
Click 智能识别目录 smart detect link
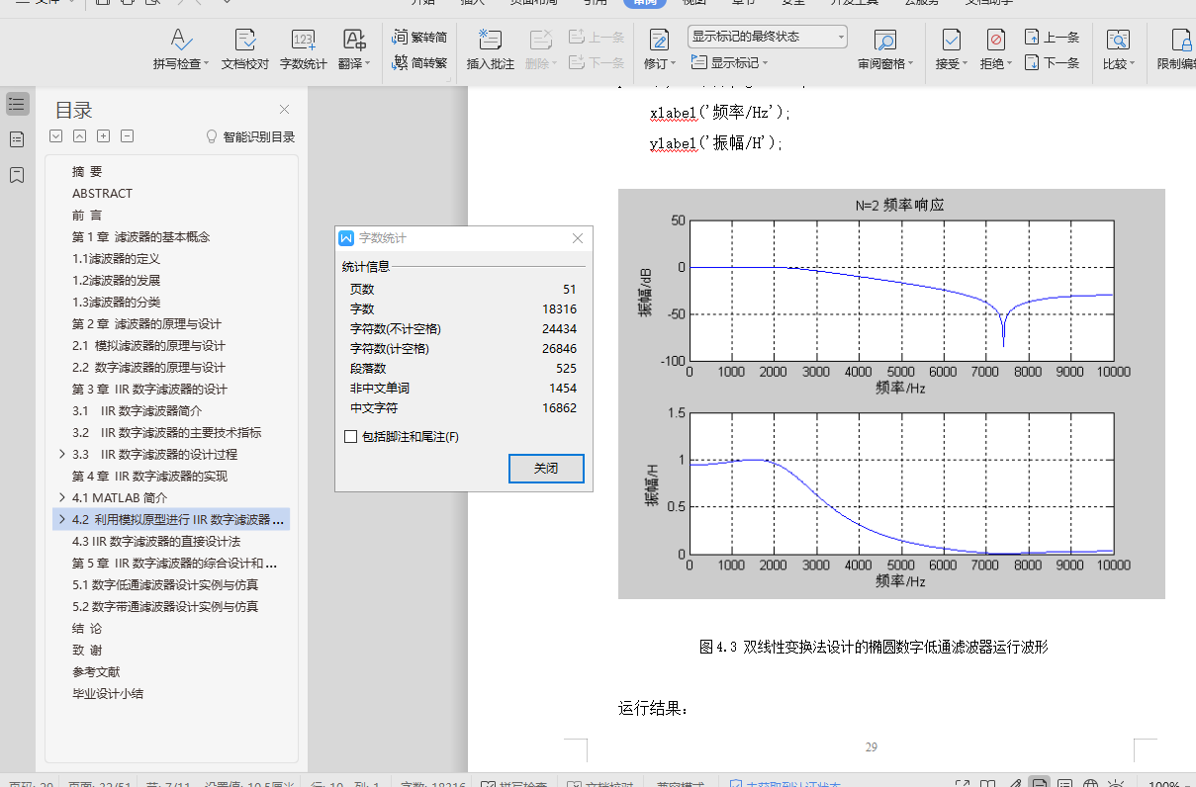[250, 137]
